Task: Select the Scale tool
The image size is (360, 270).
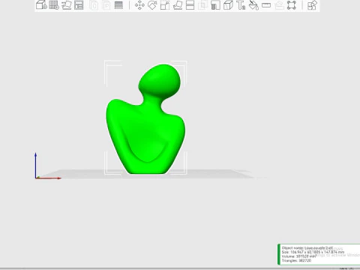Action: click(x=165, y=5)
